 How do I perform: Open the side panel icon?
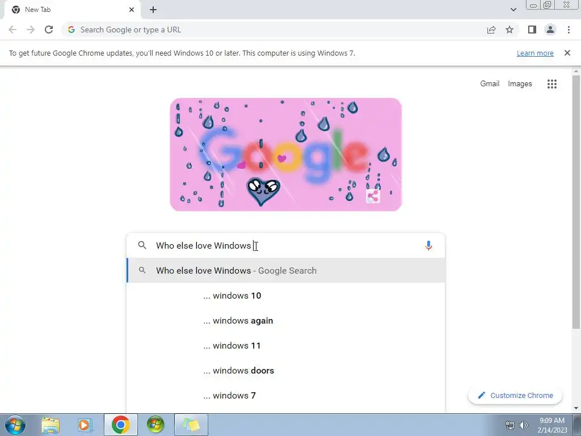(x=532, y=30)
